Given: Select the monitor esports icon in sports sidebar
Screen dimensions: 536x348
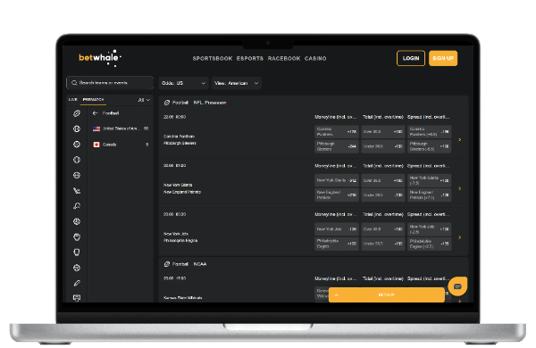Looking at the screenshot, I should click(77, 298).
